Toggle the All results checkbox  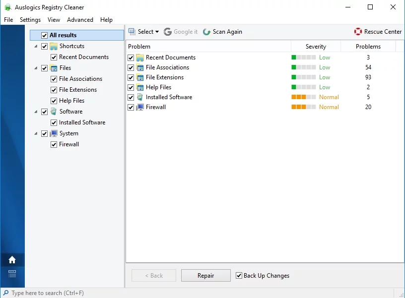[x=44, y=35]
